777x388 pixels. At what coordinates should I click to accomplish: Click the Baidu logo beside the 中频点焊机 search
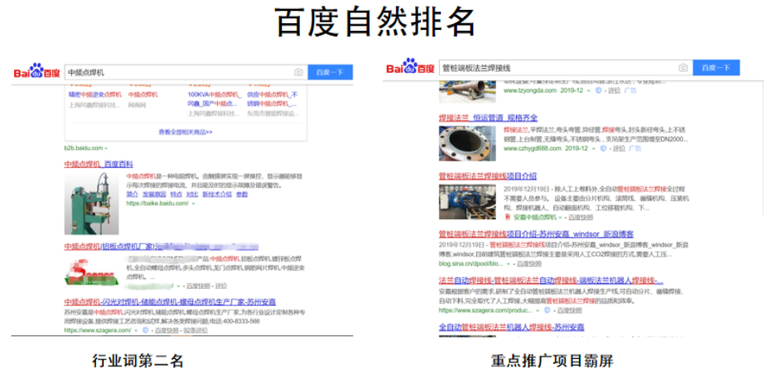click(36, 71)
